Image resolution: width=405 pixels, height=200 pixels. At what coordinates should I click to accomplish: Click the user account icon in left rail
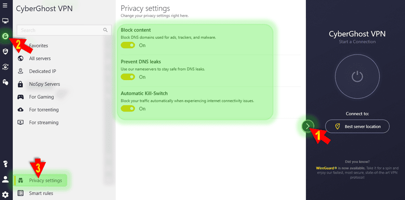click(5, 179)
